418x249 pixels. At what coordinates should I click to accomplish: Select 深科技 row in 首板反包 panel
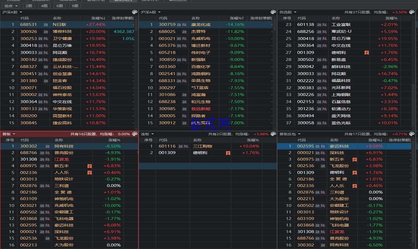[344, 153]
